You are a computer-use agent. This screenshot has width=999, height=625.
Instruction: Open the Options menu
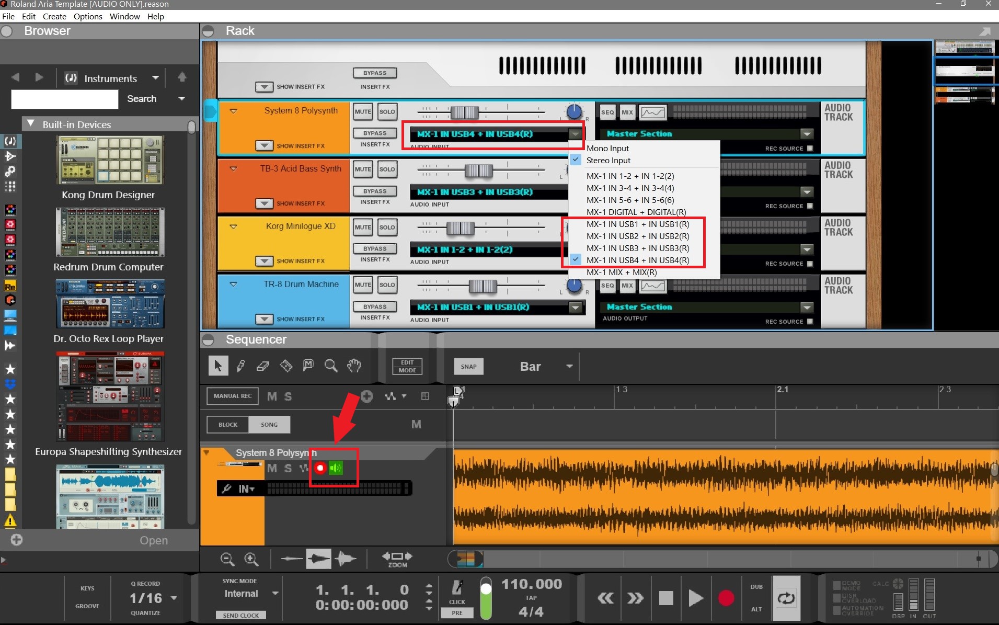[x=88, y=16]
